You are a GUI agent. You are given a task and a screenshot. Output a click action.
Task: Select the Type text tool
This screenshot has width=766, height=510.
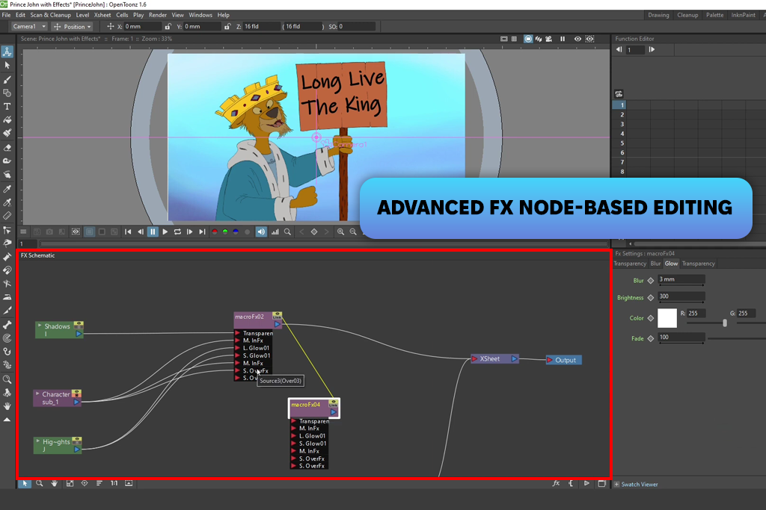pos(7,106)
